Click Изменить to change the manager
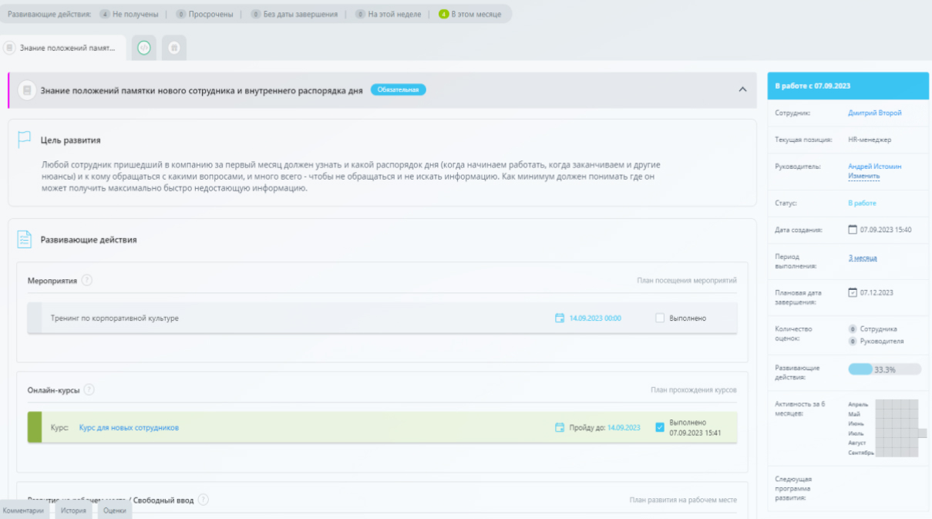932x519 pixels. pyautogui.click(x=863, y=176)
